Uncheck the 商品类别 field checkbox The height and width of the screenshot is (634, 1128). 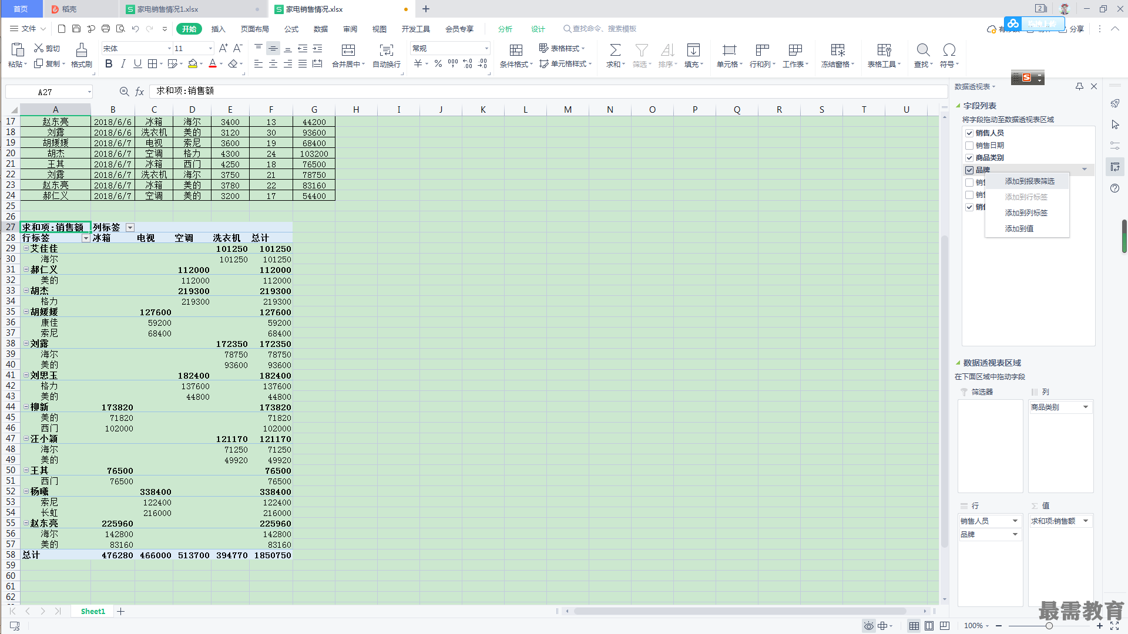point(969,158)
